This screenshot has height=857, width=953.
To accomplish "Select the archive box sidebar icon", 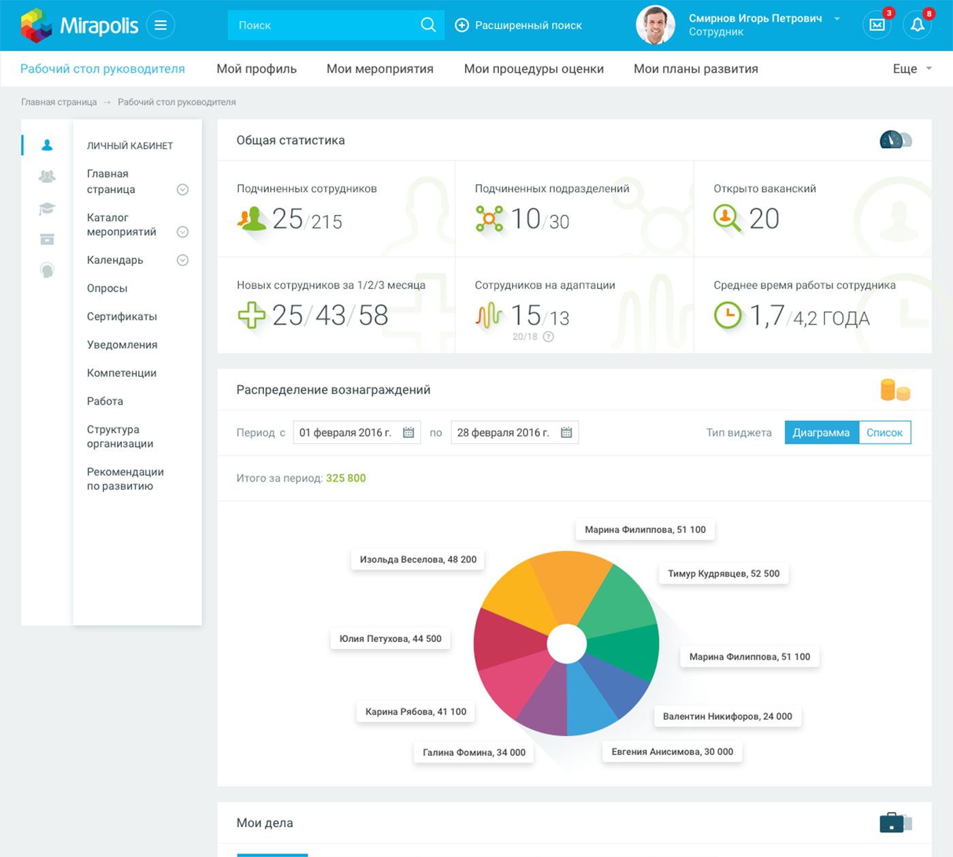I will pos(47,239).
